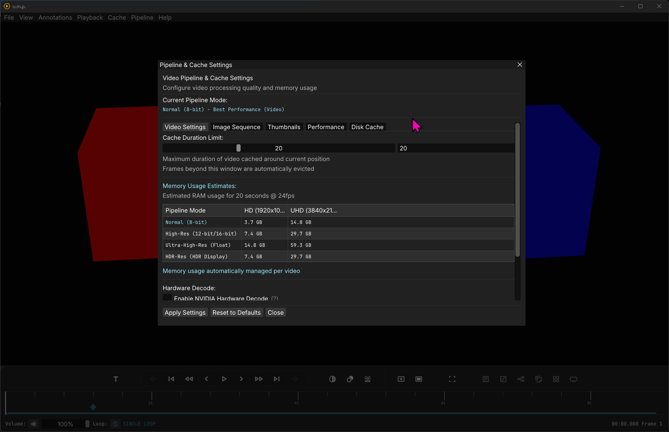
Task: Open the Annotations menu
Action: point(55,18)
